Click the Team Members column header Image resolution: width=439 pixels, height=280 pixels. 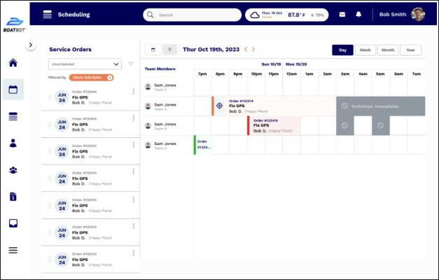pos(160,69)
